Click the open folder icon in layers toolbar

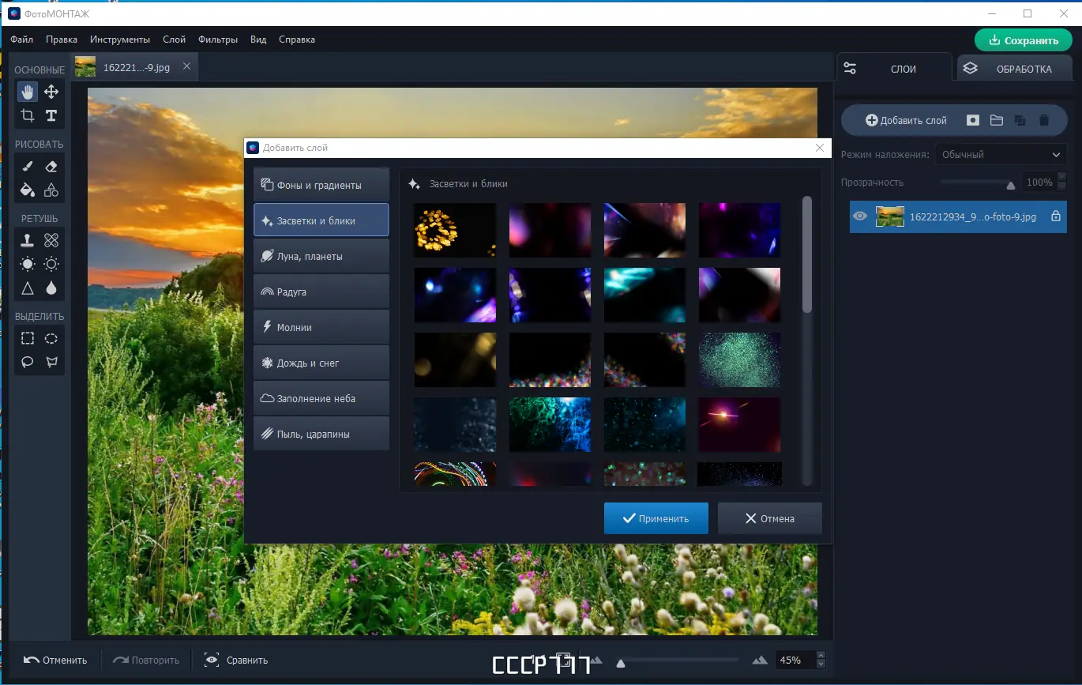tap(997, 120)
